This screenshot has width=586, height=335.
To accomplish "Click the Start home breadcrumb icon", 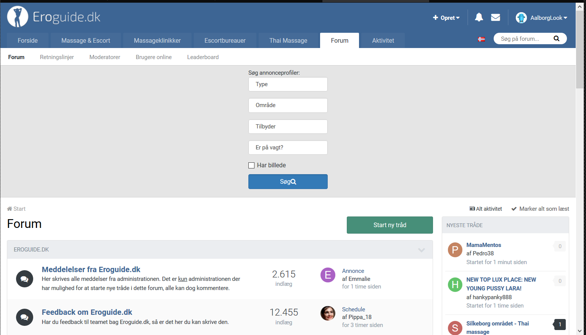I will [x=10, y=208].
